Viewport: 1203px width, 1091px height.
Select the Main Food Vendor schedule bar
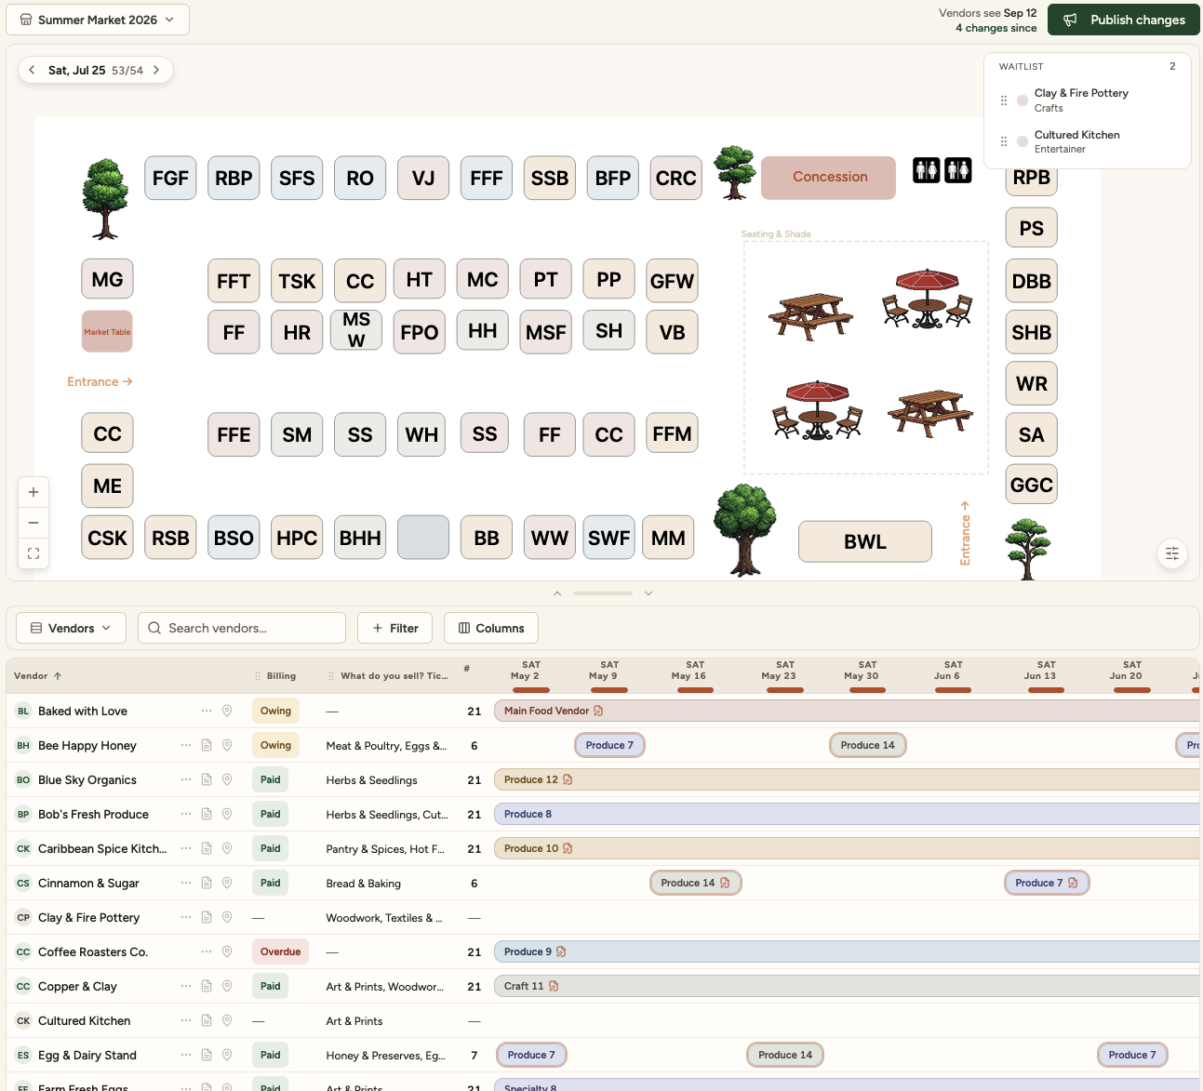pyautogui.click(x=847, y=711)
